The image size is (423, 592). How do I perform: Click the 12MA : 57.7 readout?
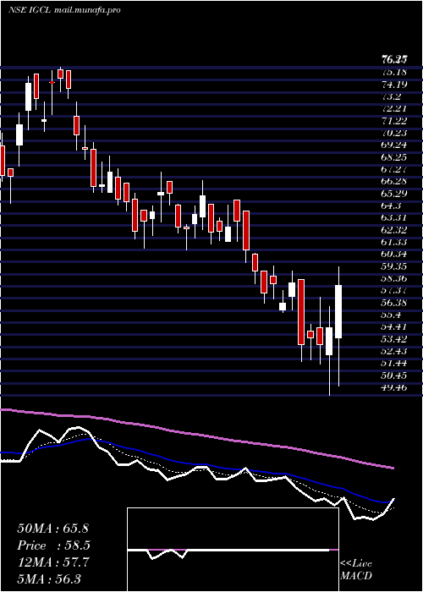click(x=52, y=562)
